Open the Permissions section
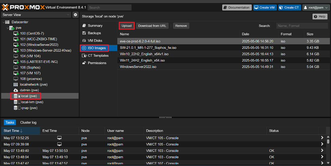The image size is (331, 166). [x=97, y=63]
